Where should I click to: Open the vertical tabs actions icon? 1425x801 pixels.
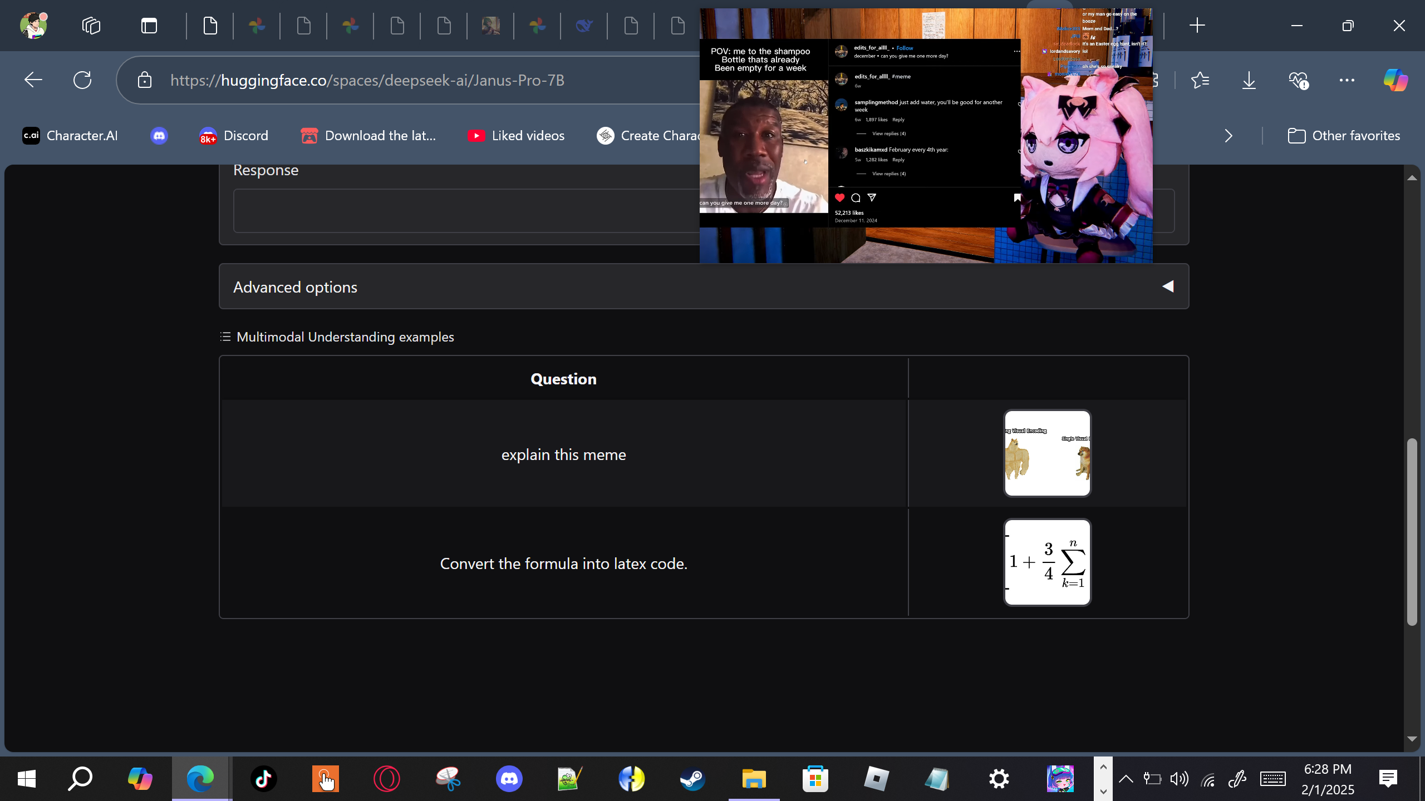click(x=149, y=26)
